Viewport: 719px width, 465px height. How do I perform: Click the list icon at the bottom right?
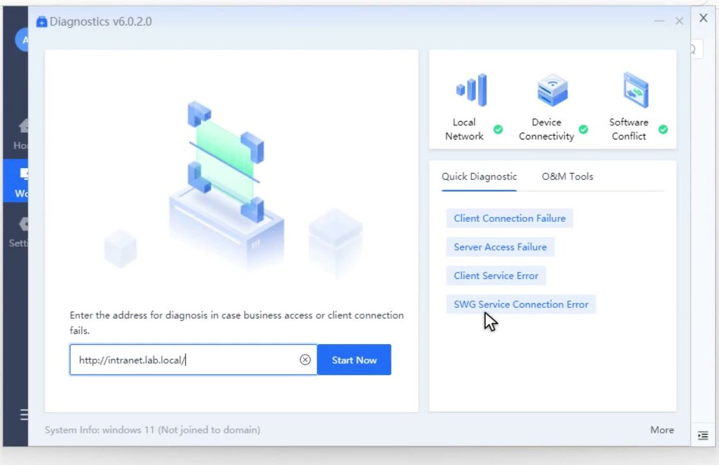(x=703, y=435)
